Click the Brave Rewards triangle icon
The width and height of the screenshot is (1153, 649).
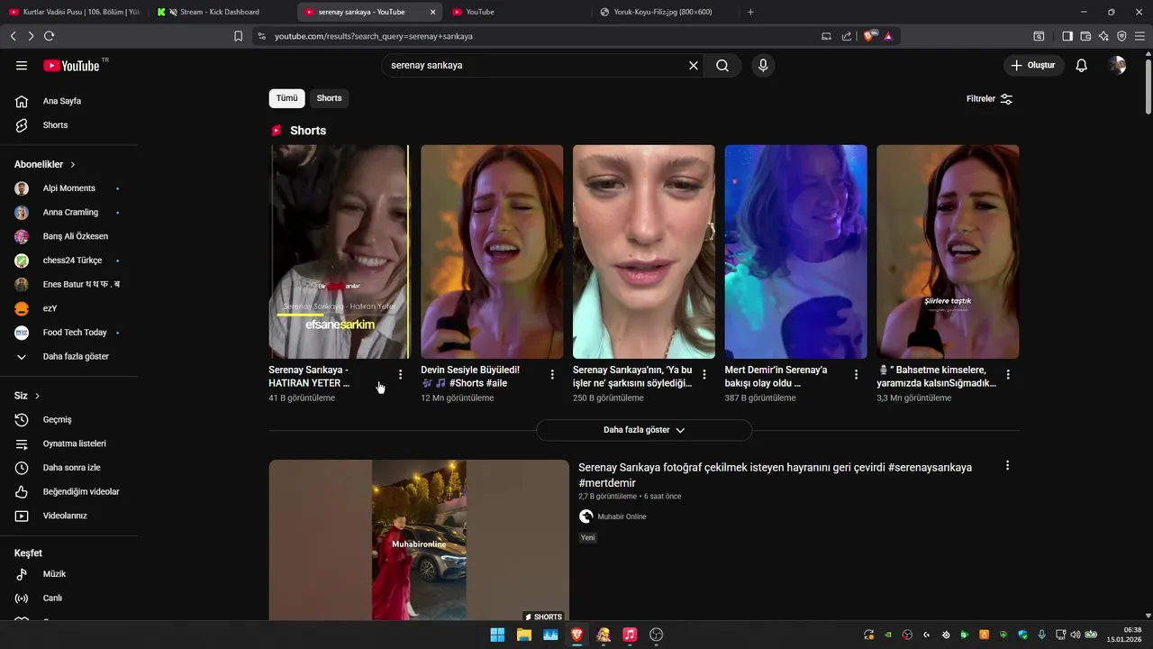pyautogui.click(x=888, y=36)
